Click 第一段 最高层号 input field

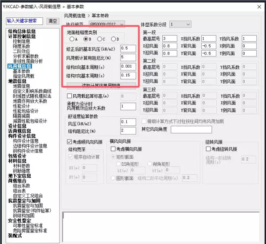(x=170, y=38)
